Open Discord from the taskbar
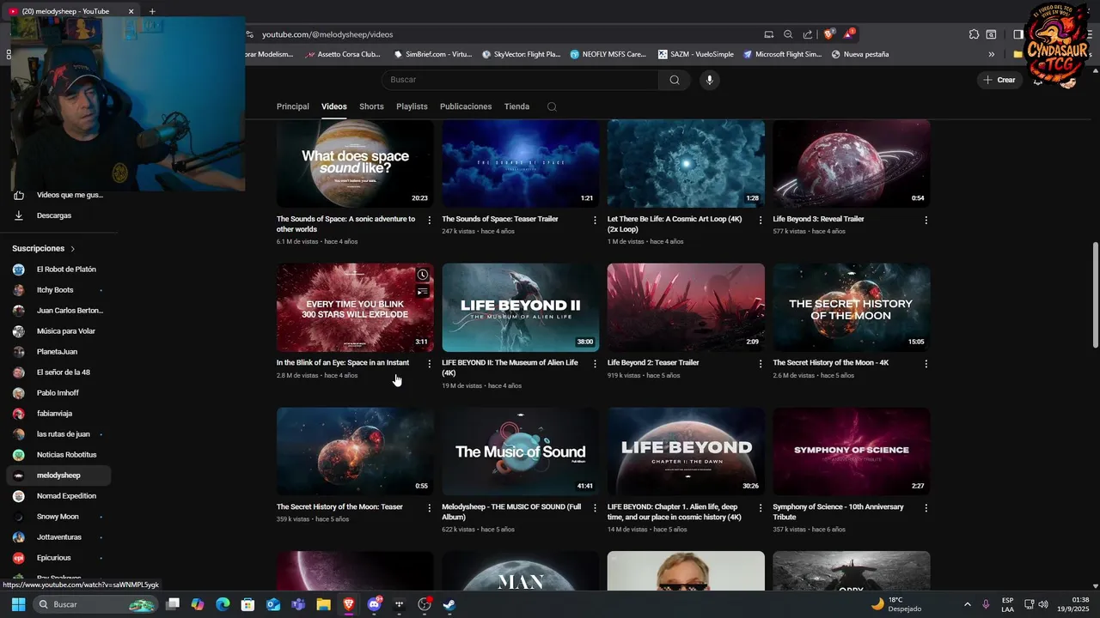The width and height of the screenshot is (1100, 618). click(x=374, y=604)
